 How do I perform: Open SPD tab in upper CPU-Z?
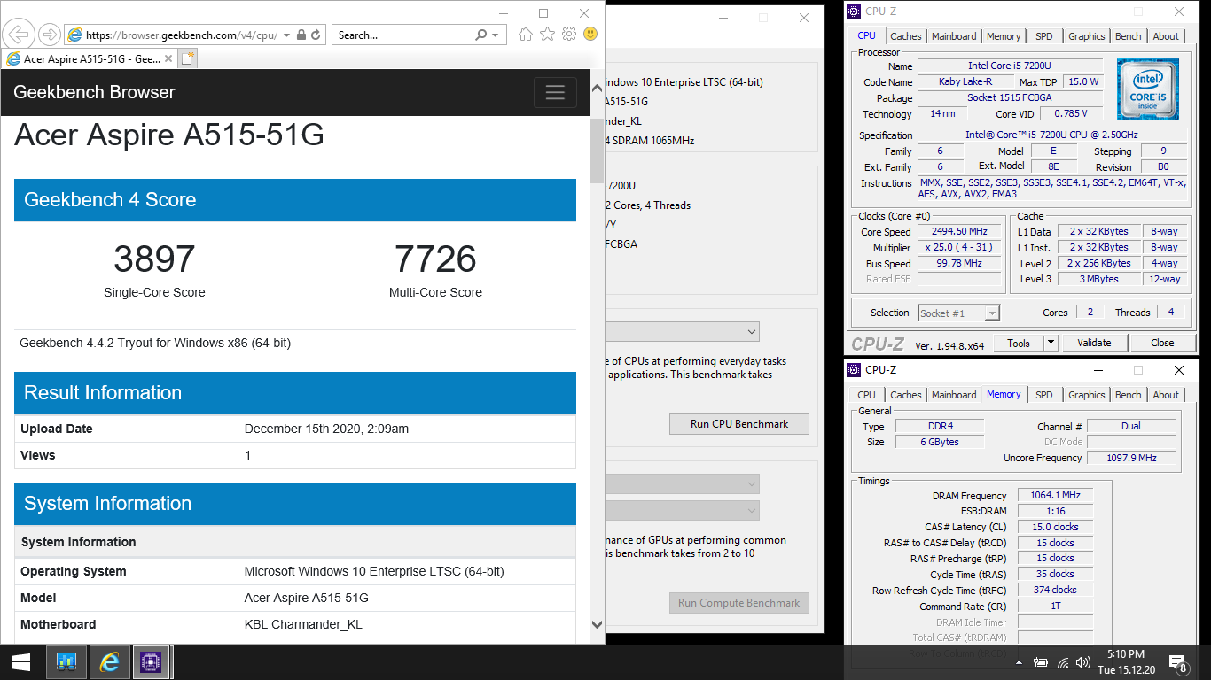click(x=1044, y=36)
